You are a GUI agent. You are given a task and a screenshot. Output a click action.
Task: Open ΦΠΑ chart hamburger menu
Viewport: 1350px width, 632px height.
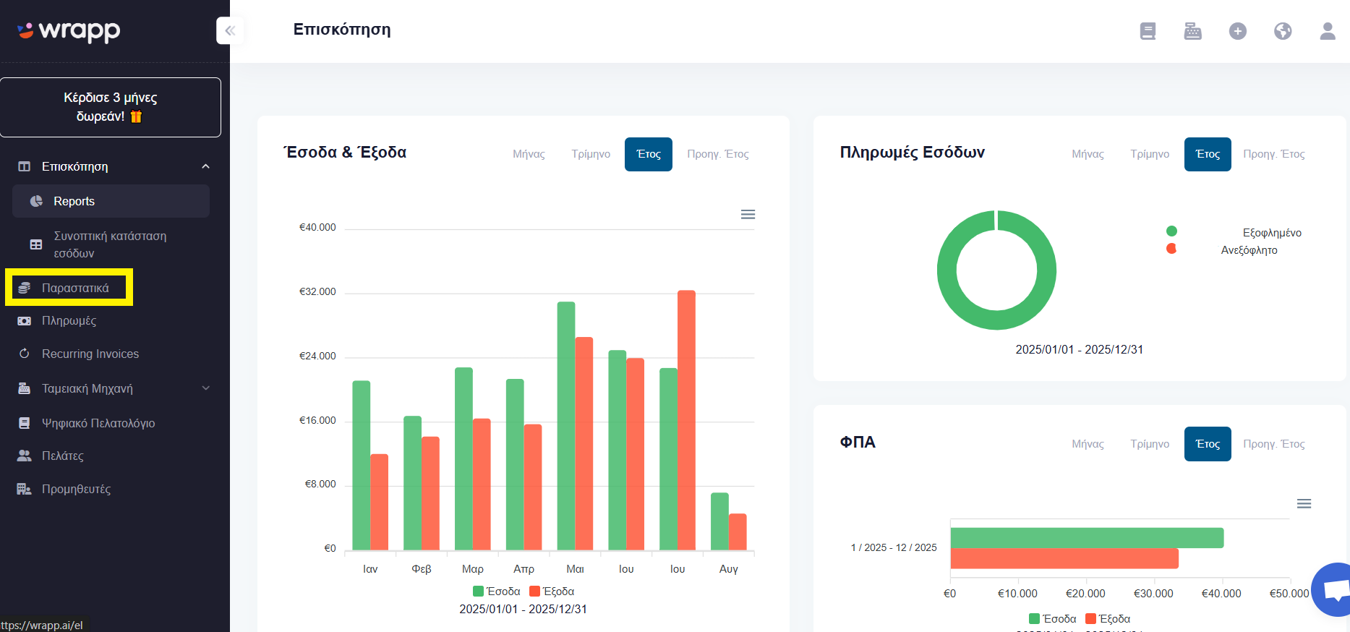point(1304,503)
